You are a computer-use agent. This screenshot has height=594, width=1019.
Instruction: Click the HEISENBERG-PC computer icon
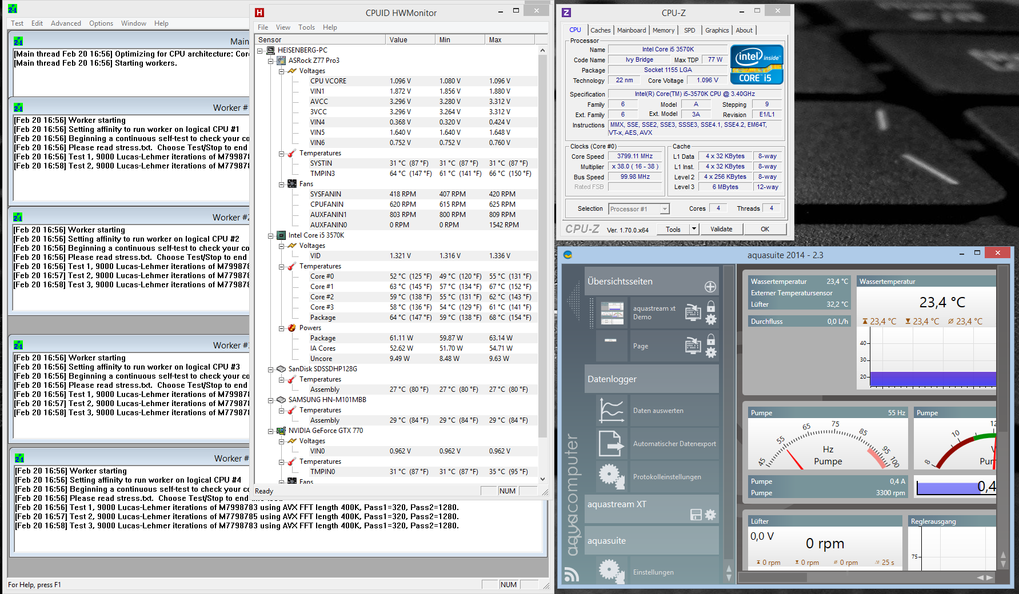[x=271, y=50]
